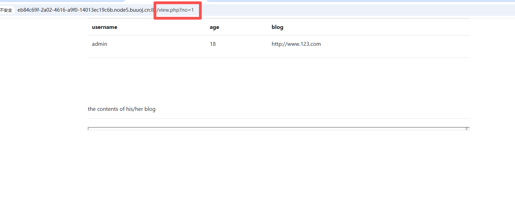Click the age column header
This screenshot has height=201, width=515.
(x=214, y=27)
